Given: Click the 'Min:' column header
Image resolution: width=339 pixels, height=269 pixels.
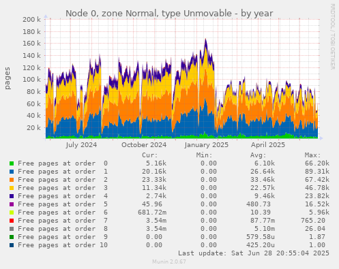Looking at the screenshot, I should click(204, 155).
